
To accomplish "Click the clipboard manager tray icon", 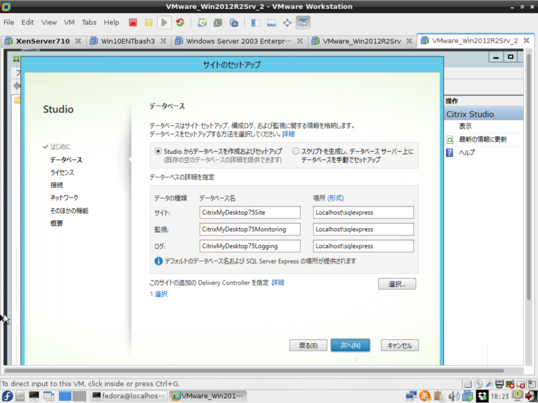I will [x=439, y=396].
